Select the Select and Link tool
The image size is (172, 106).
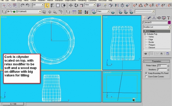coord(4,5)
